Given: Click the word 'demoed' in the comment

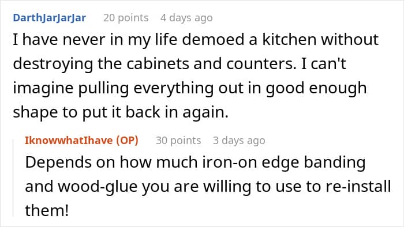Looking at the screenshot, I should [213, 40].
